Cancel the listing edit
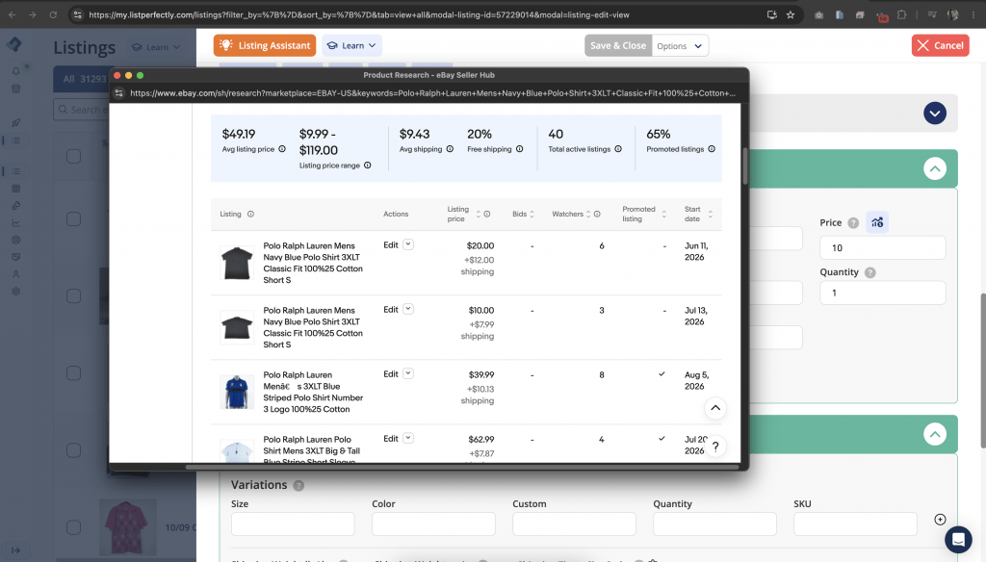 pos(940,45)
